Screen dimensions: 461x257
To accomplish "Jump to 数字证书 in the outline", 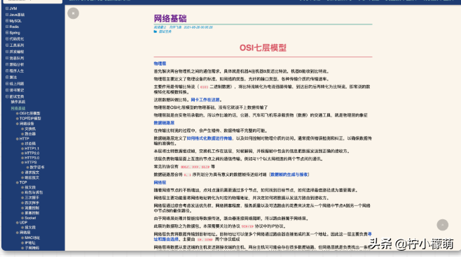I will click(x=37, y=168).
